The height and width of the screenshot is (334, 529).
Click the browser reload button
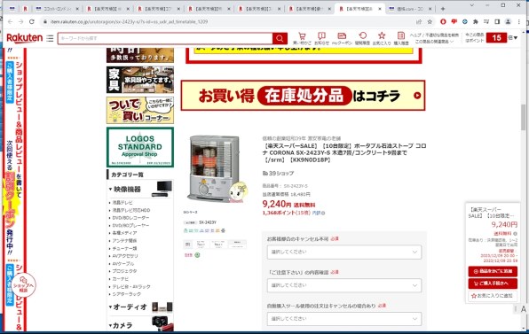[32, 21]
